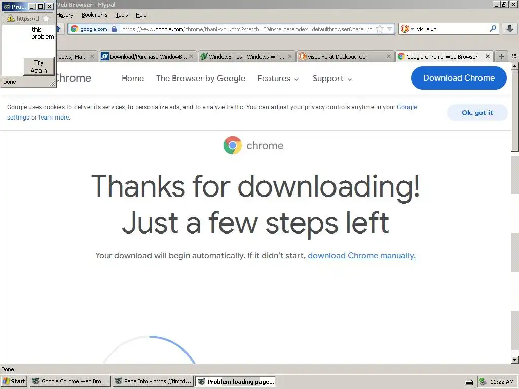
Task: Expand the Features dropdown menu
Action: 278,79
